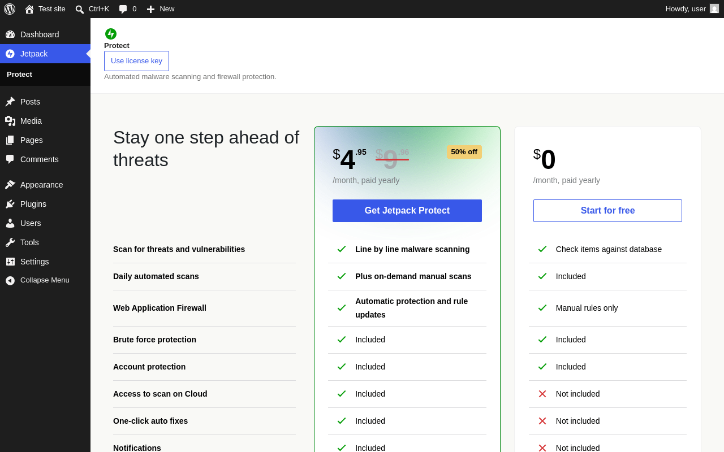Click the $4.95 price

[350, 159]
